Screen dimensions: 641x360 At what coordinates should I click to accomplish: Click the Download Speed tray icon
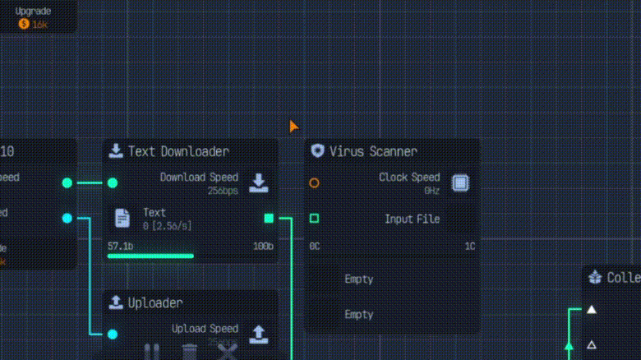[259, 182]
